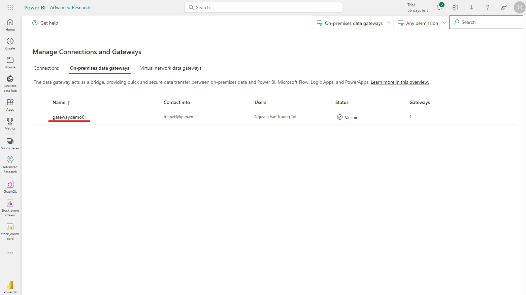Screen dimensions: 526x295
Task: Open user account avatar
Action: [x=520, y=7]
